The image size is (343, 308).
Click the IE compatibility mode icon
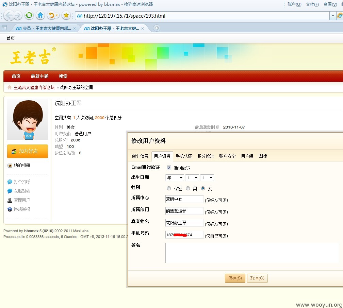pos(340,16)
